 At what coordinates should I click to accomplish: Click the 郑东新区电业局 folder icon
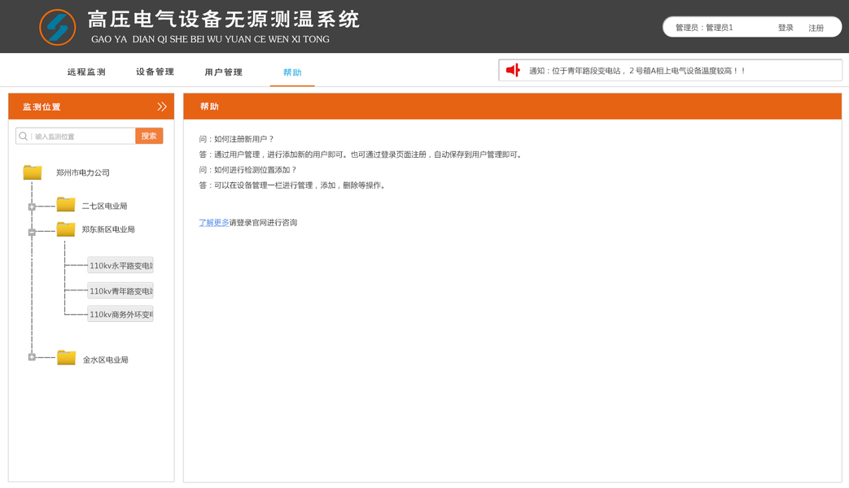tap(66, 229)
